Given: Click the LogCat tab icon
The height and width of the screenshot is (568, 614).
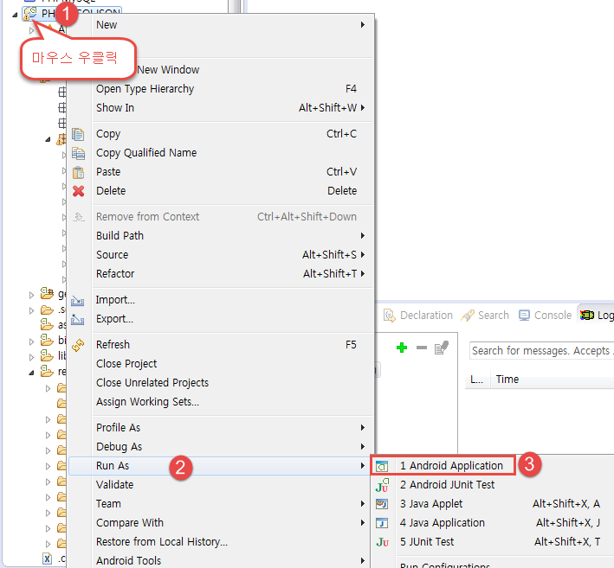Looking at the screenshot, I should tap(587, 315).
